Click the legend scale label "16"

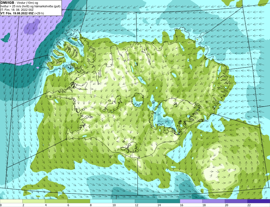click(181, 205)
